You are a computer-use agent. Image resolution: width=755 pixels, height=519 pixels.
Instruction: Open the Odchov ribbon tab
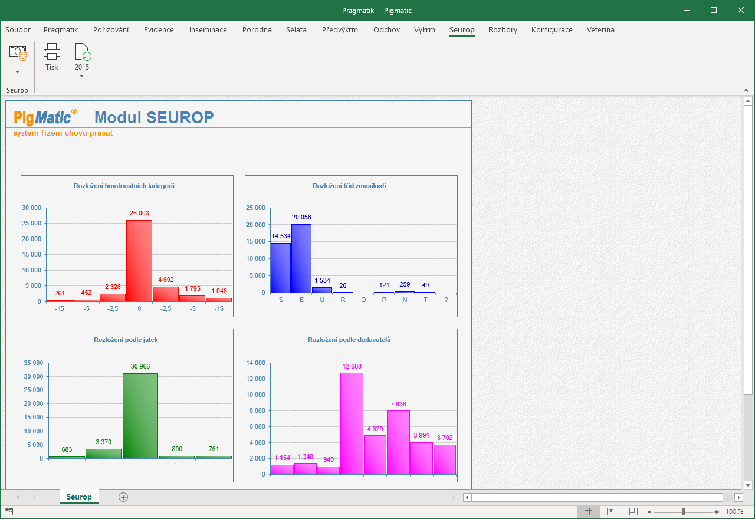point(386,30)
